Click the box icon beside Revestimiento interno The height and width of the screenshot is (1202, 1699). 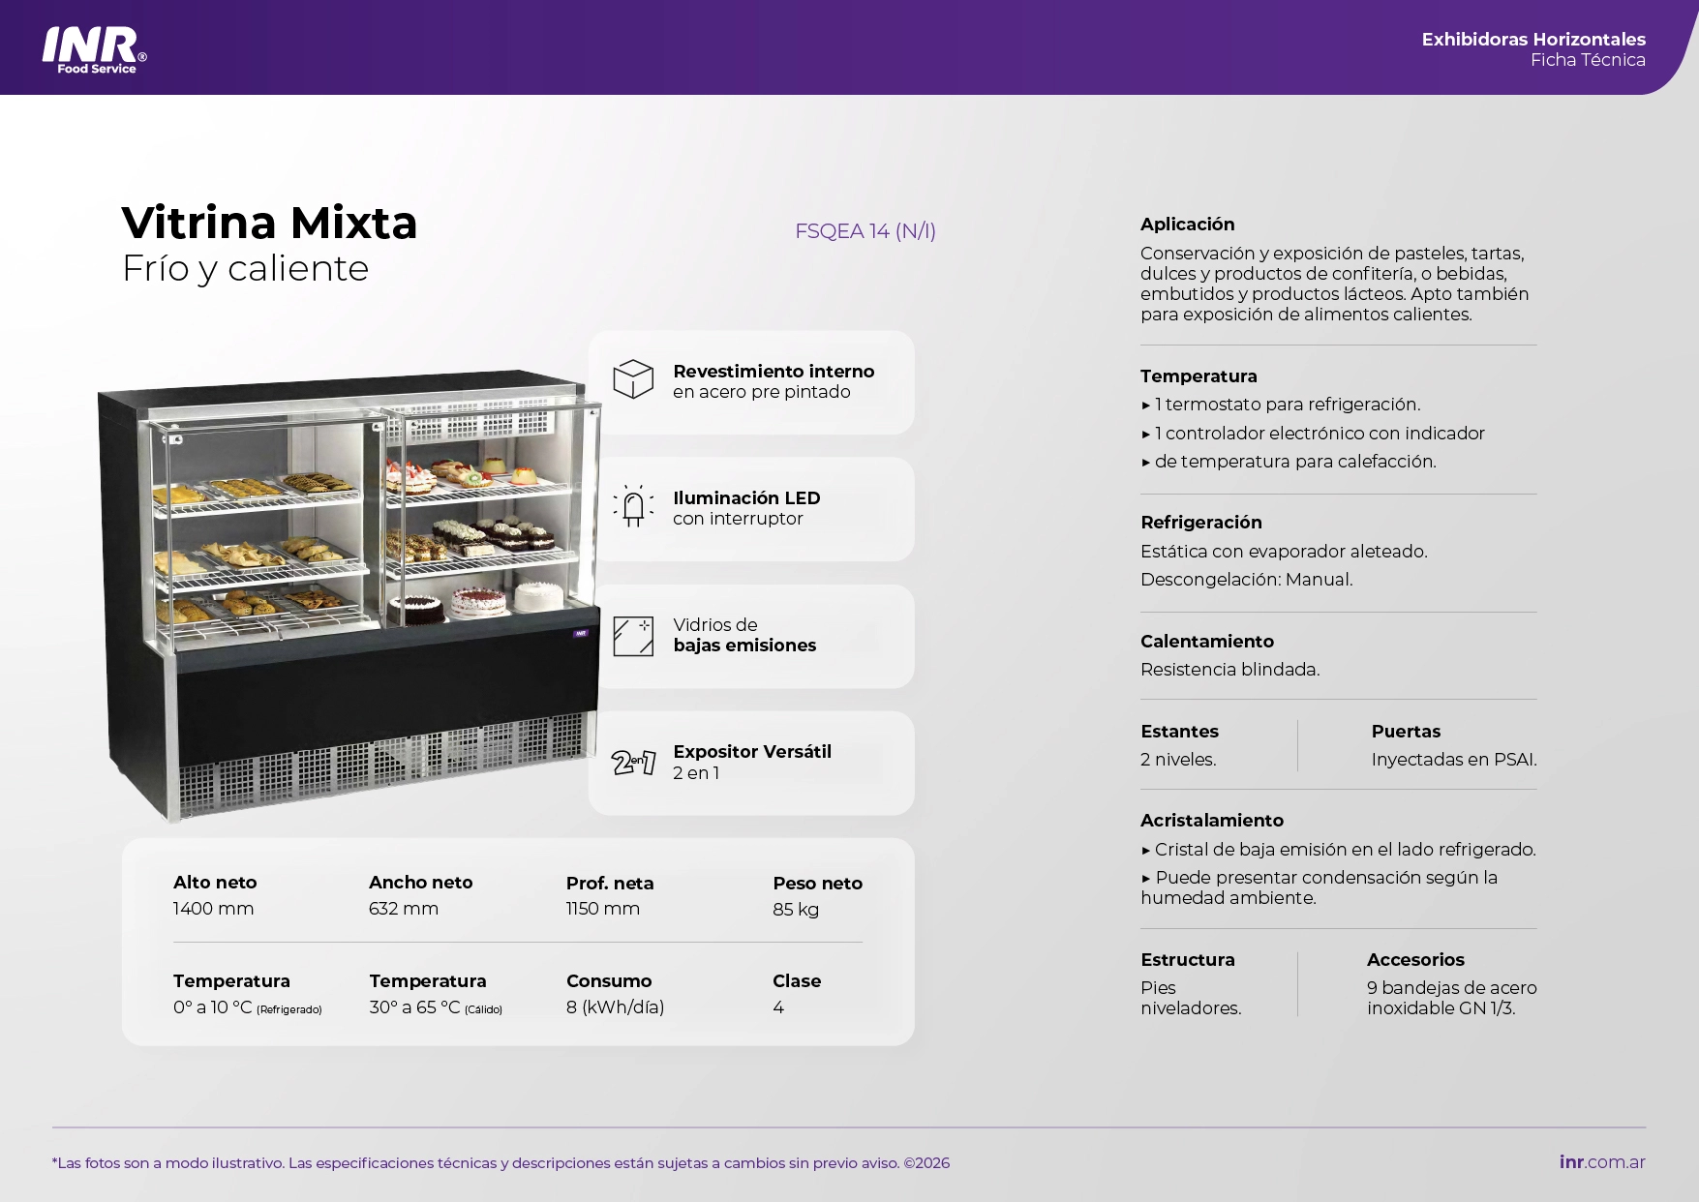coord(633,379)
